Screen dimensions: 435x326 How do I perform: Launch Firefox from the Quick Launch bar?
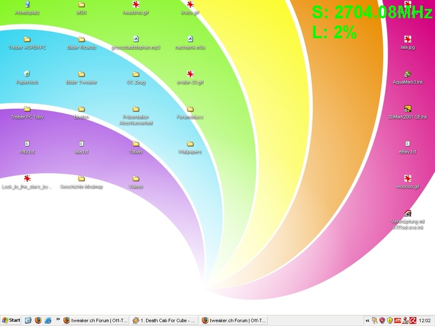38,320
